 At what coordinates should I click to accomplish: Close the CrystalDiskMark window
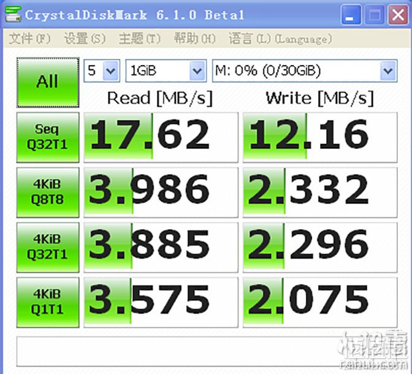tap(398, 15)
